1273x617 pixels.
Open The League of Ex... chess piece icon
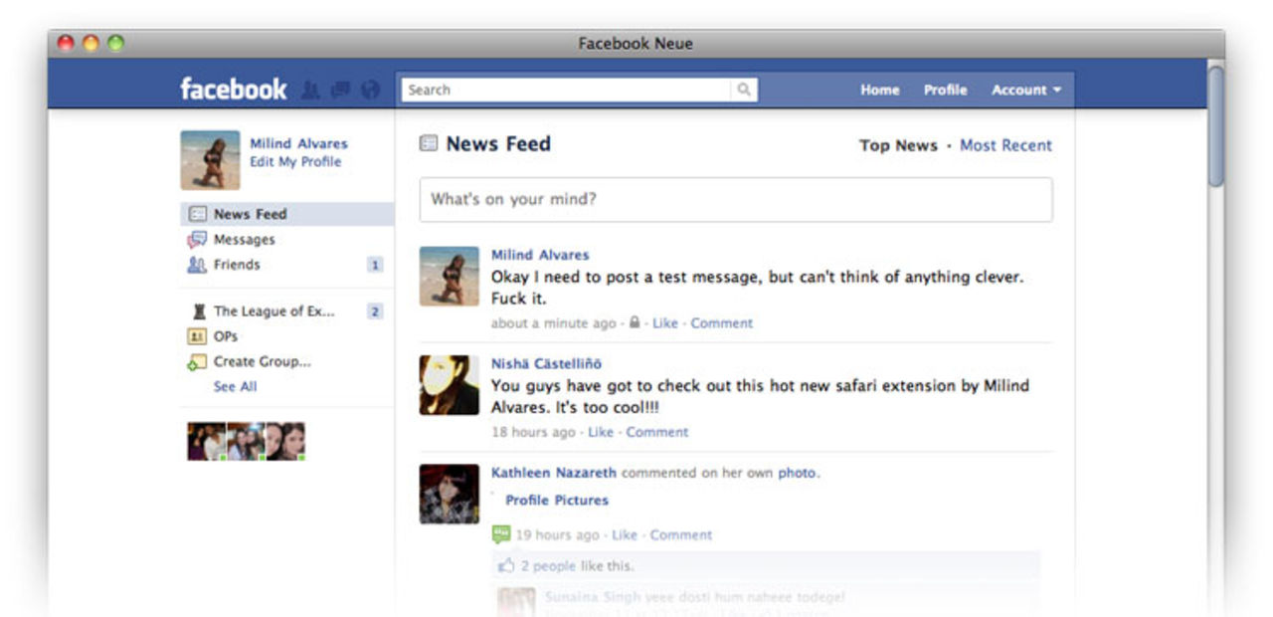click(x=197, y=310)
